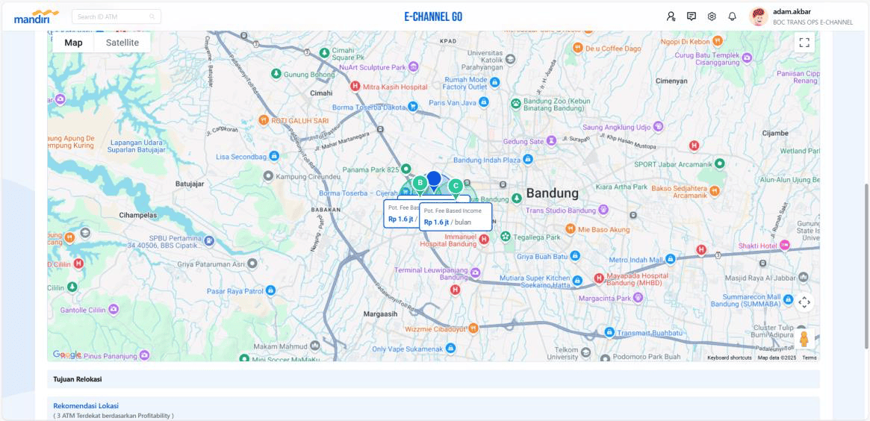Open the notifications bell

click(733, 16)
